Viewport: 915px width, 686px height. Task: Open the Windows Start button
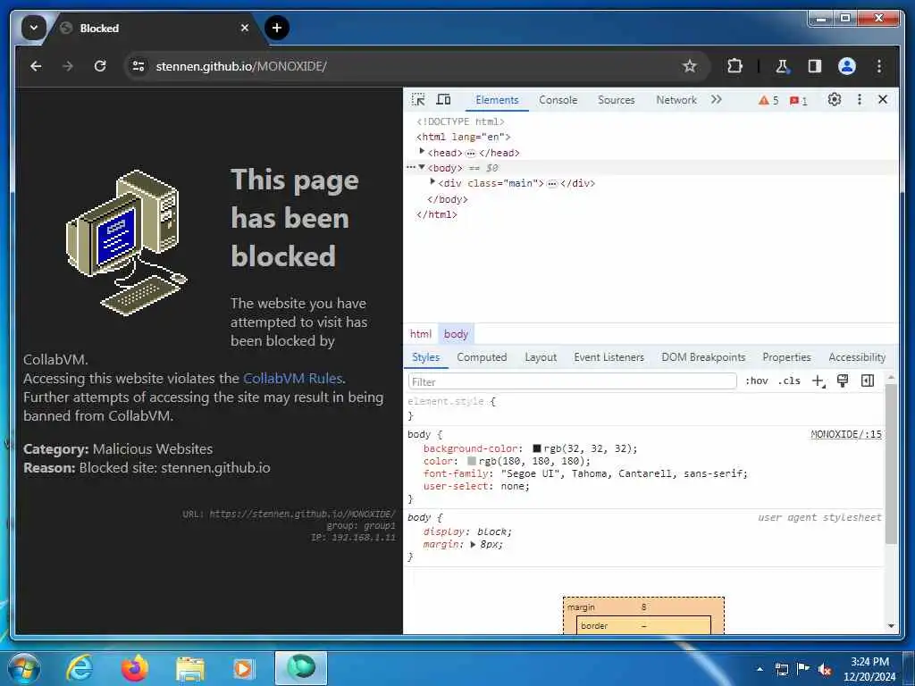22,668
